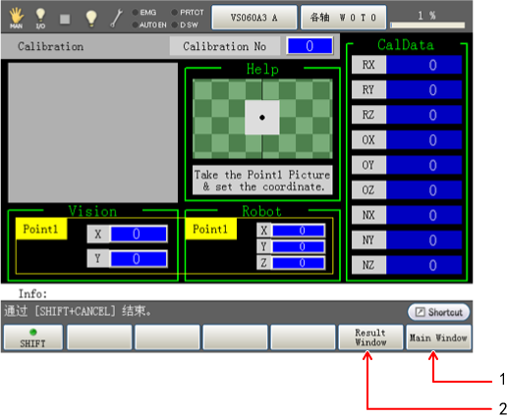Click the D SW status indicator
This screenshot has height=418, width=507.
[x=185, y=25]
